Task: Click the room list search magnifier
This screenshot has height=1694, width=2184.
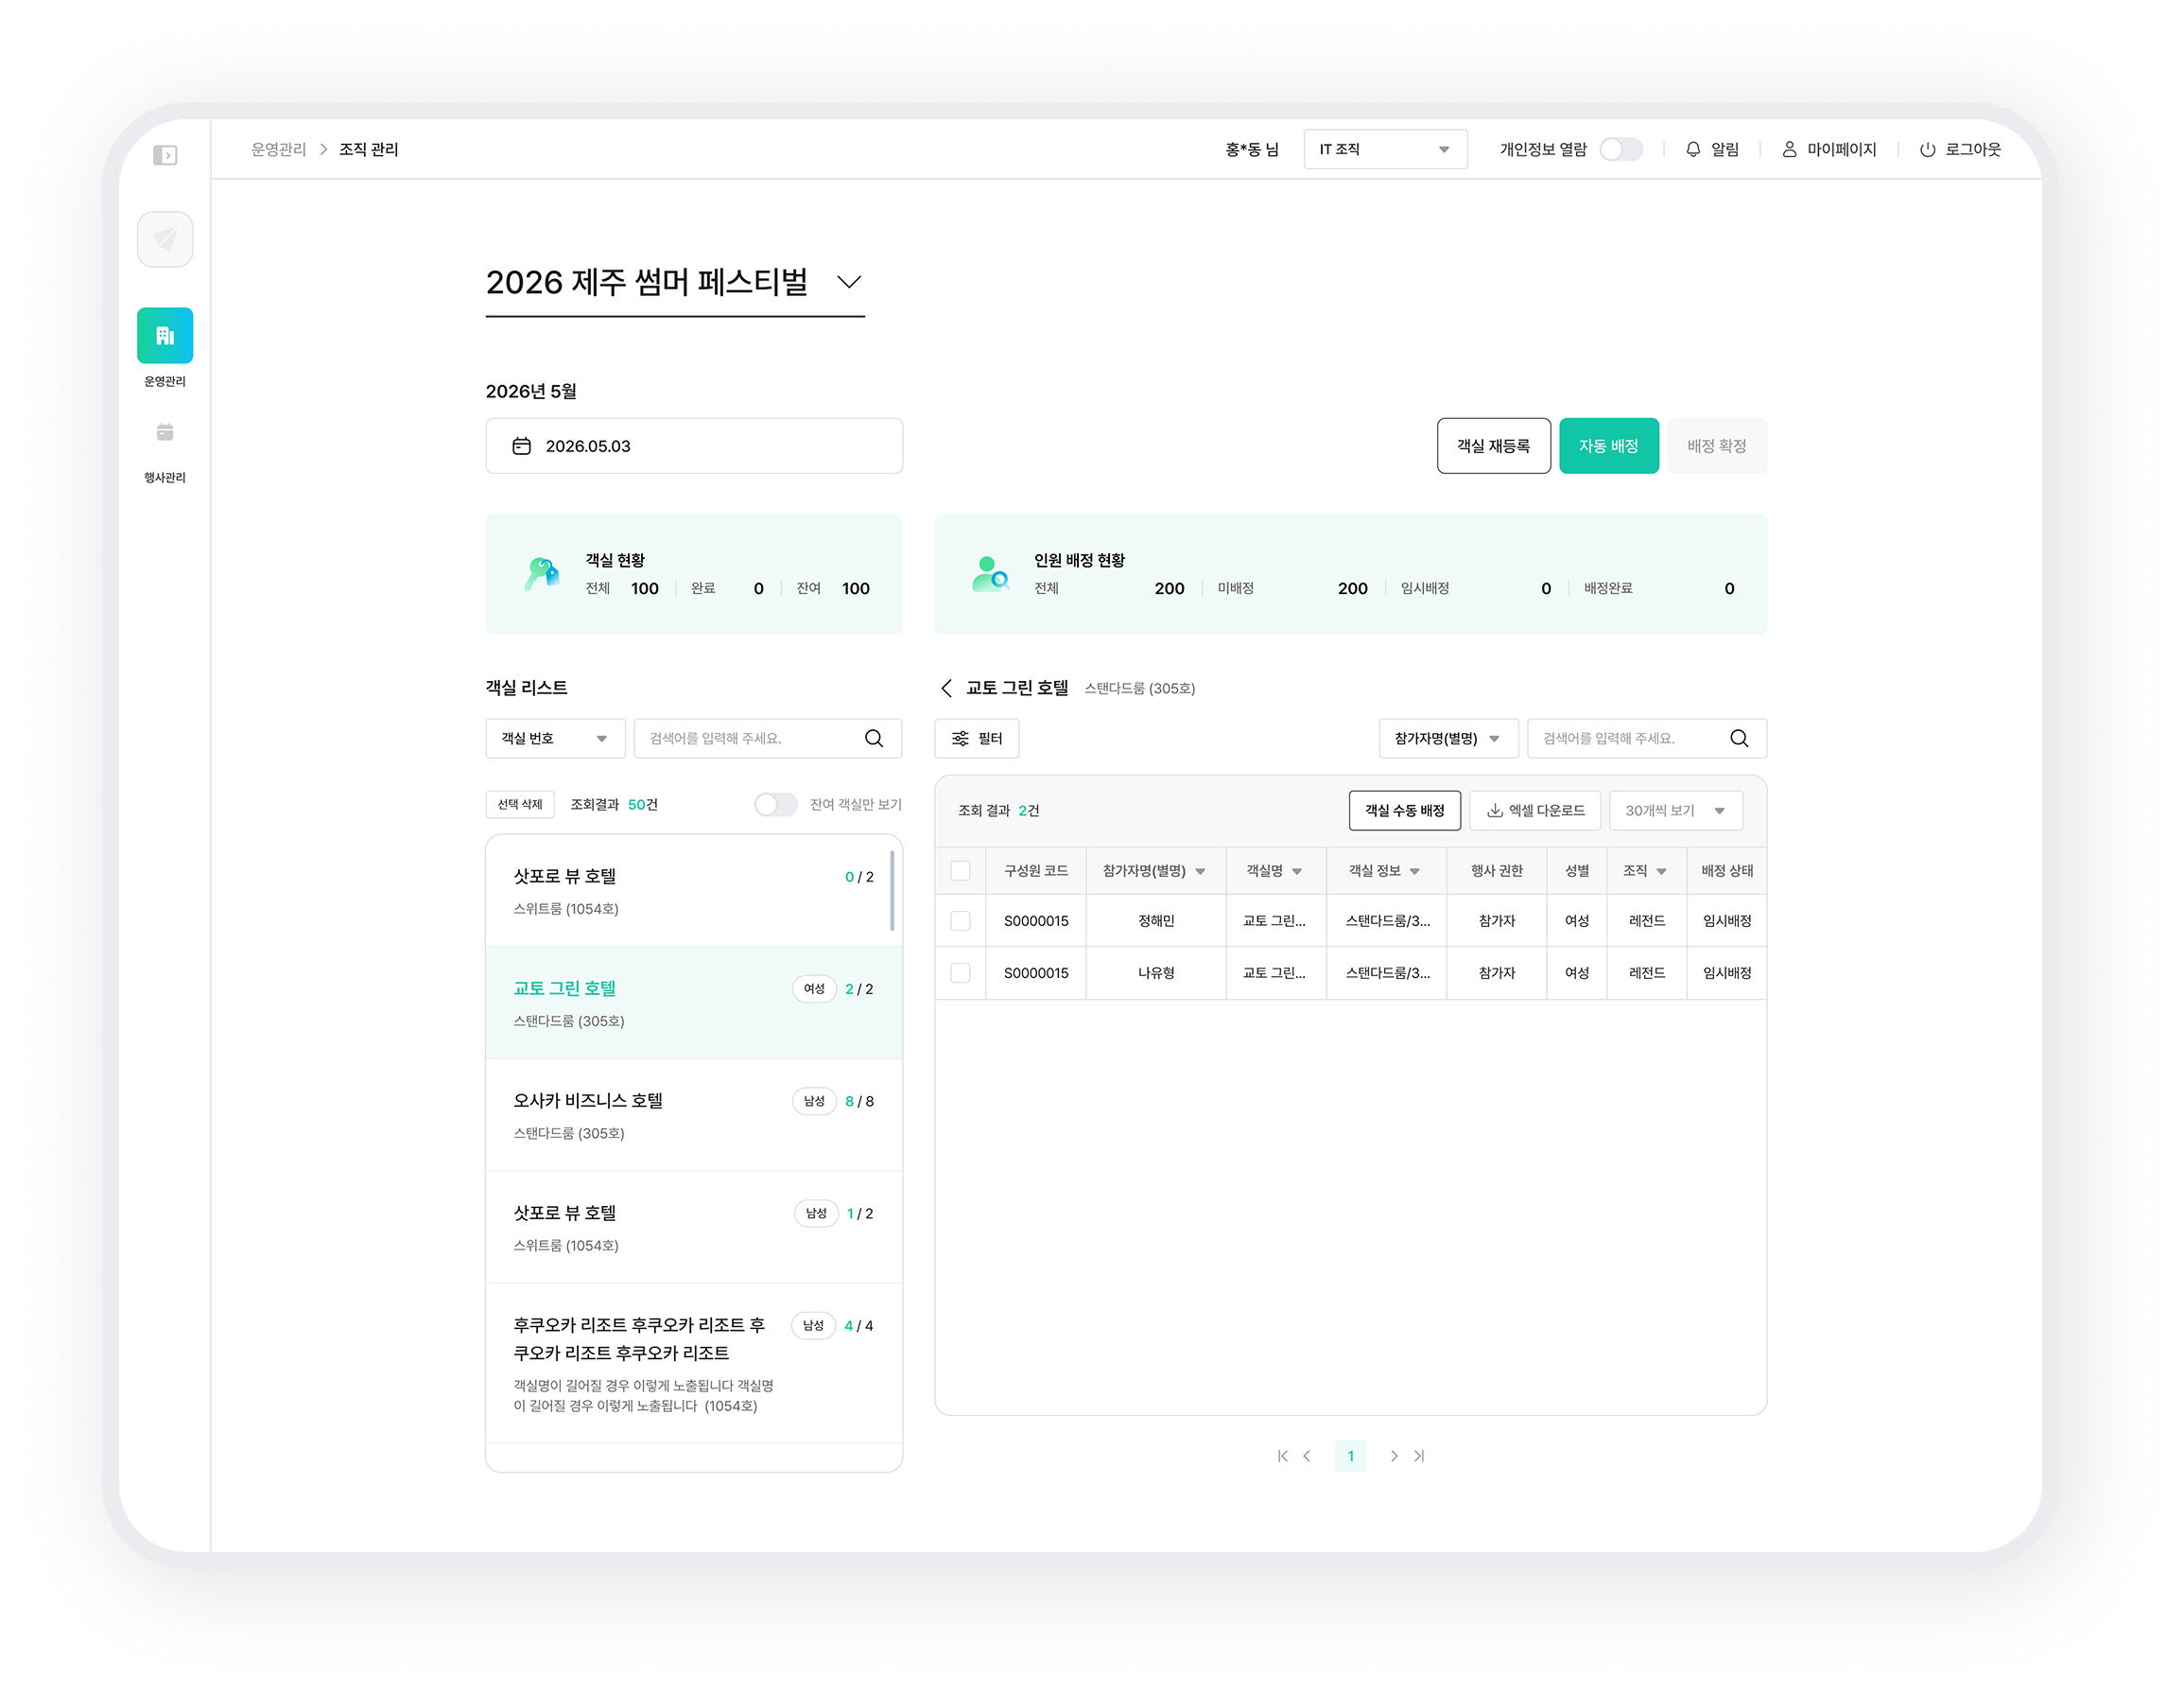Action: (874, 739)
